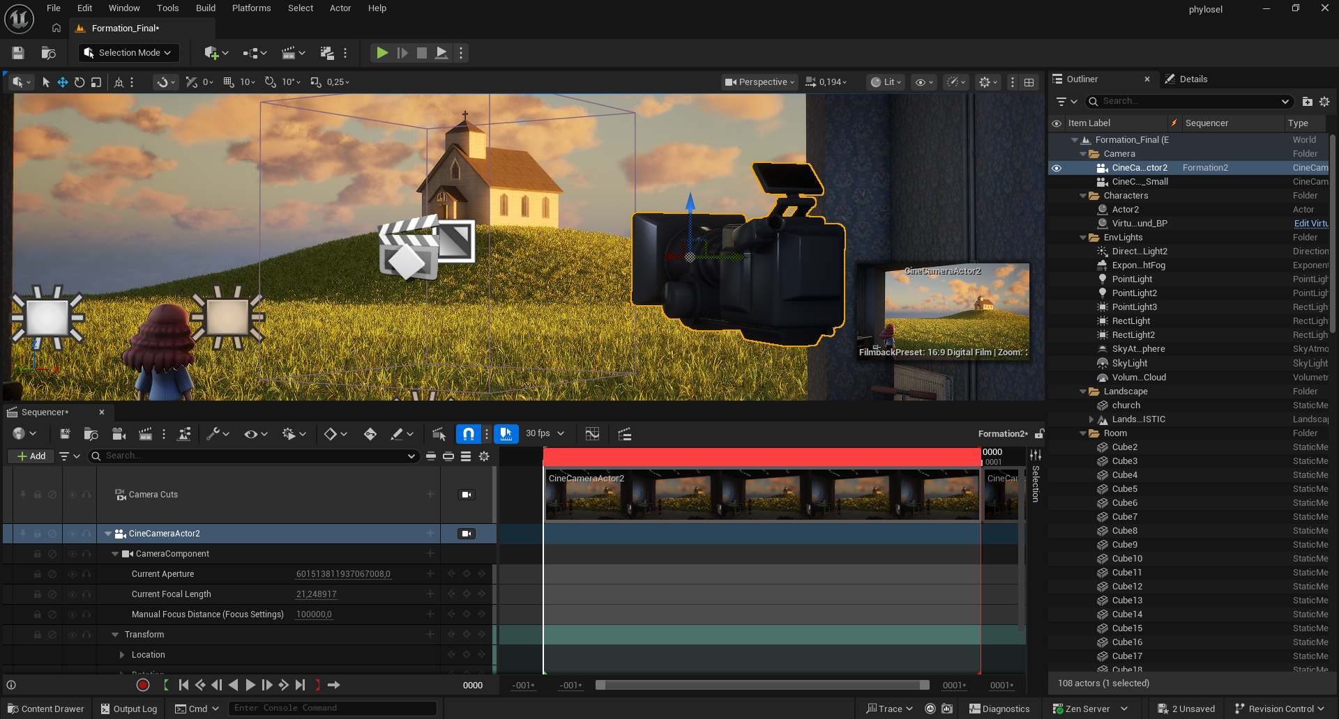This screenshot has width=1339, height=719.
Task: Select the scale gizmo tool
Action: [96, 82]
